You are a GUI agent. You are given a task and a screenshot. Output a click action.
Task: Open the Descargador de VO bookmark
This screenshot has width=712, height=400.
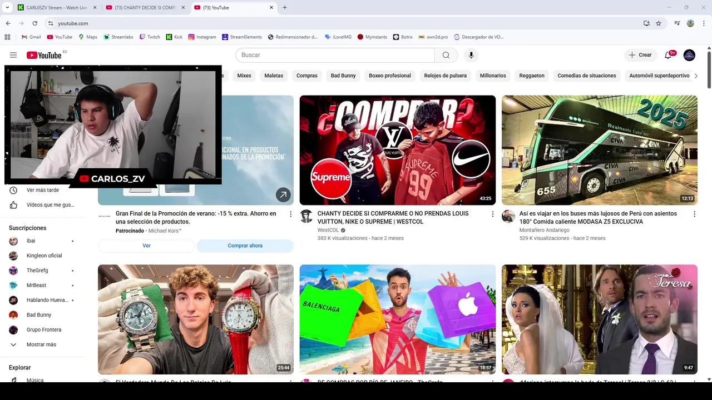pyautogui.click(x=478, y=37)
